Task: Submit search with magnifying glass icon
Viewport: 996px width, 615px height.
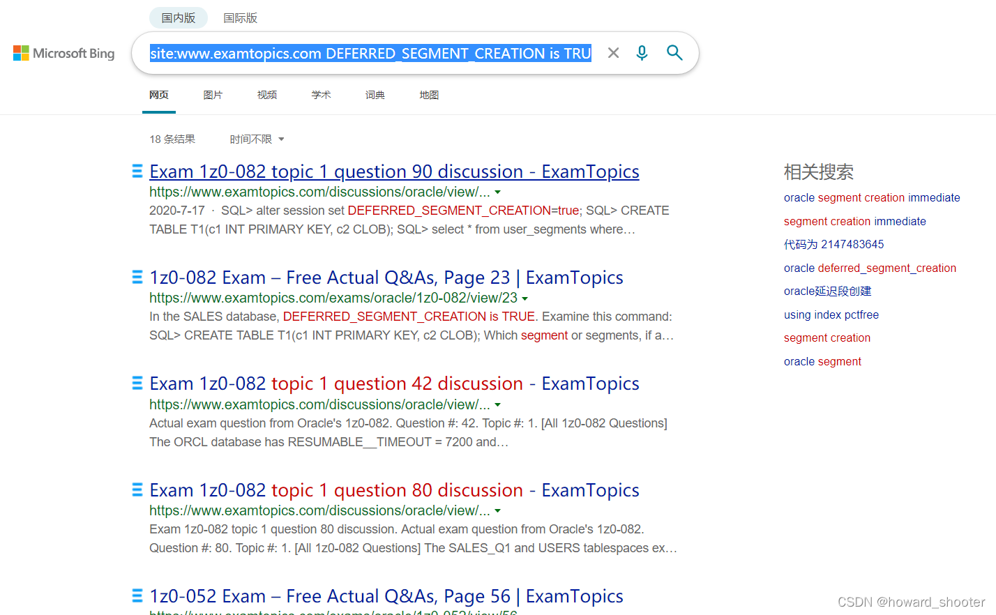Action: click(674, 53)
